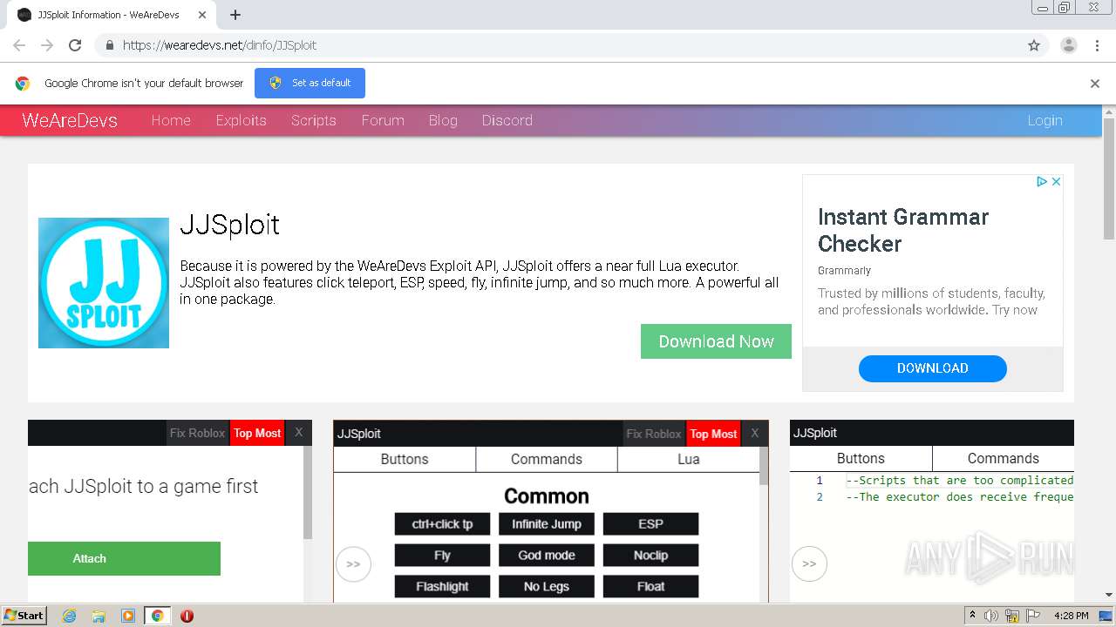Select the Buttons tab in middle panel
The image size is (1116, 627).
(x=405, y=459)
